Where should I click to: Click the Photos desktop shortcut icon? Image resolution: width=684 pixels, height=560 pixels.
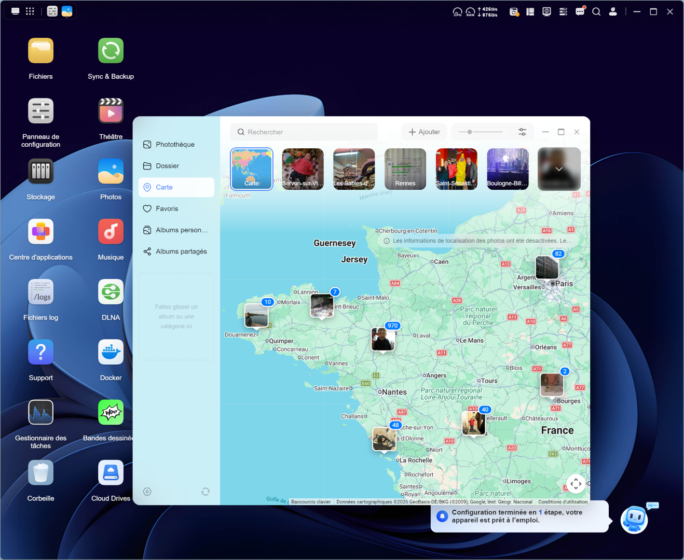[111, 171]
